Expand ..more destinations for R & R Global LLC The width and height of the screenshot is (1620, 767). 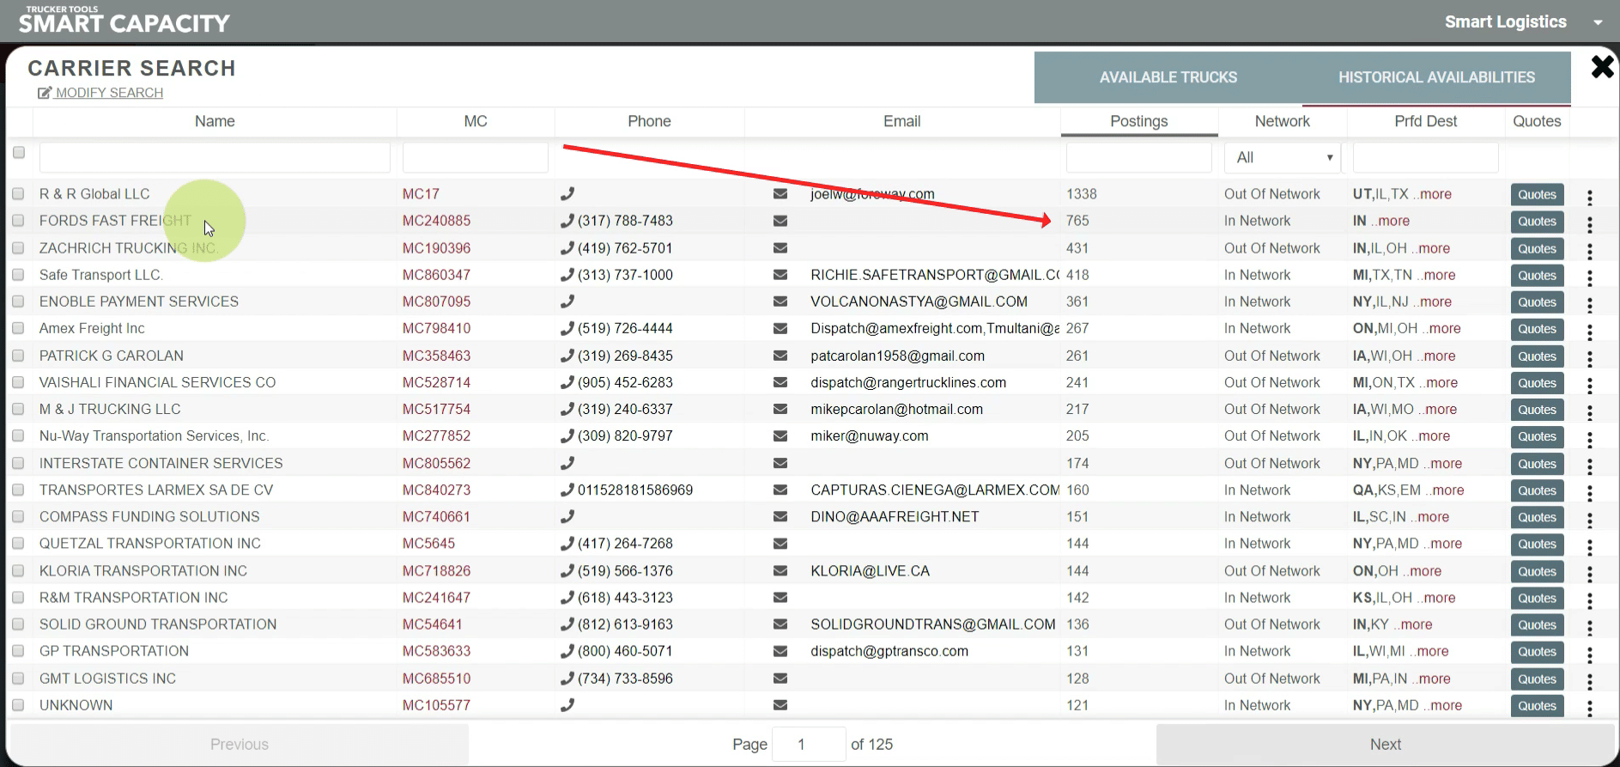[x=1432, y=194]
